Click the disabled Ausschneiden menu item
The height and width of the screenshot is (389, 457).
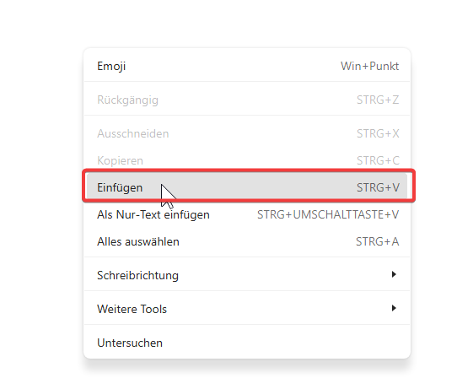tap(247, 133)
